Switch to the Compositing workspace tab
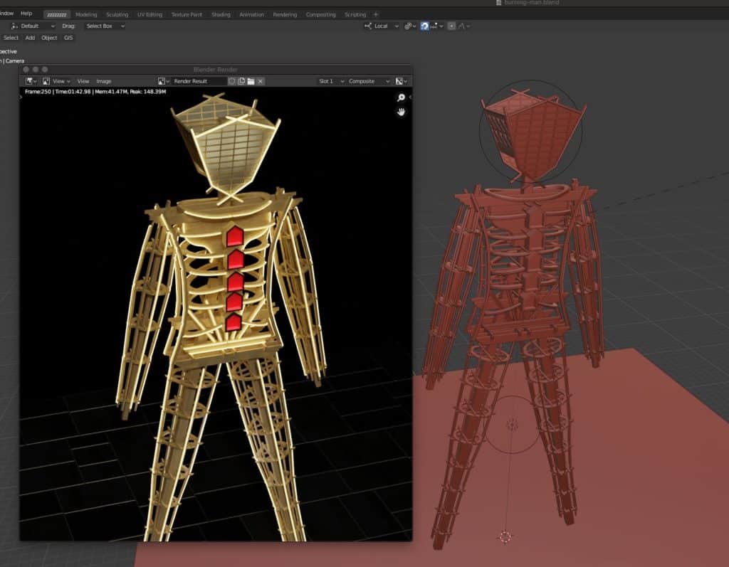The width and height of the screenshot is (729, 567). pyautogui.click(x=320, y=14)
